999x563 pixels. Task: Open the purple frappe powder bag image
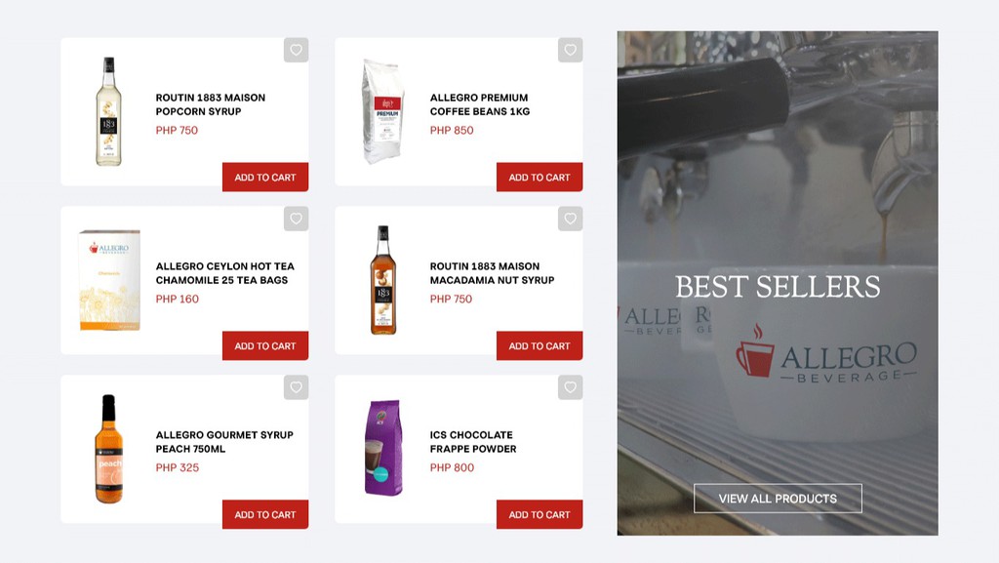coord(382,449)
